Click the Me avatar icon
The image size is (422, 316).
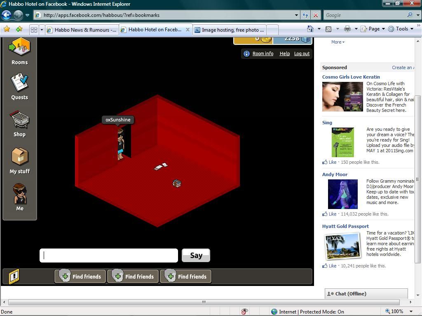pos(19,194)
